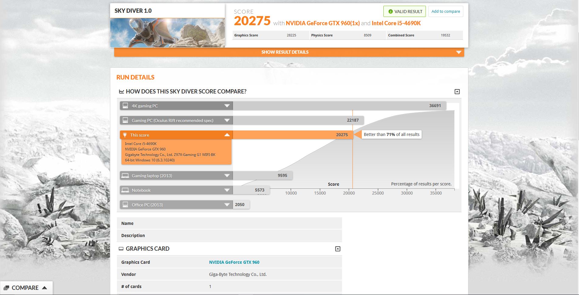The height and width of the screenshot is (295, 579).
Task: Click the Percentage of results per score caption
Action: click(421, 184)
